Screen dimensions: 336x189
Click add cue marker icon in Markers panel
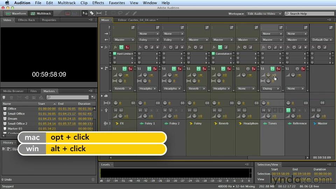[x=4, y=98]
